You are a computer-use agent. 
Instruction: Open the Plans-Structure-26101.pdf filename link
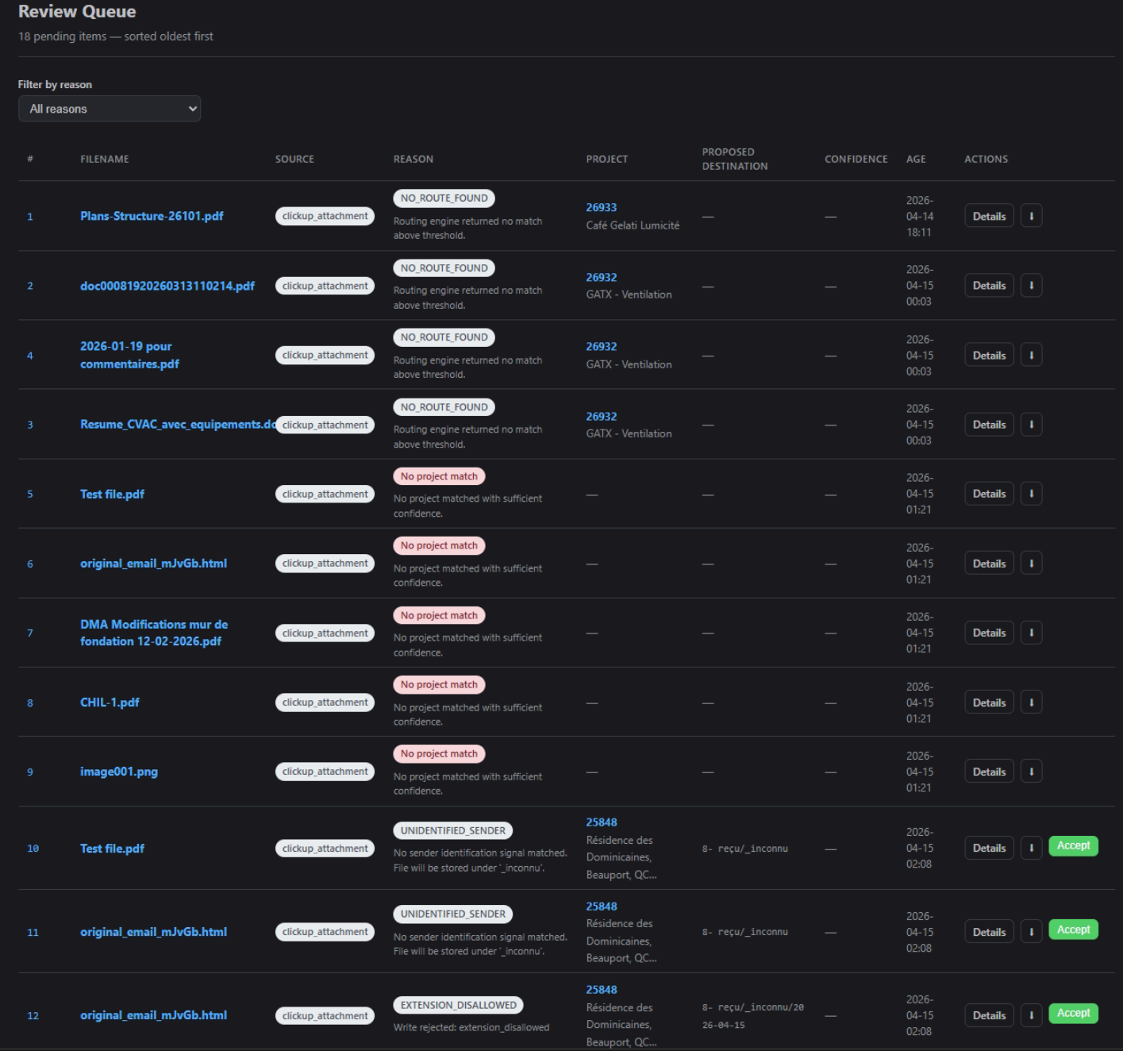pos(152,216)
